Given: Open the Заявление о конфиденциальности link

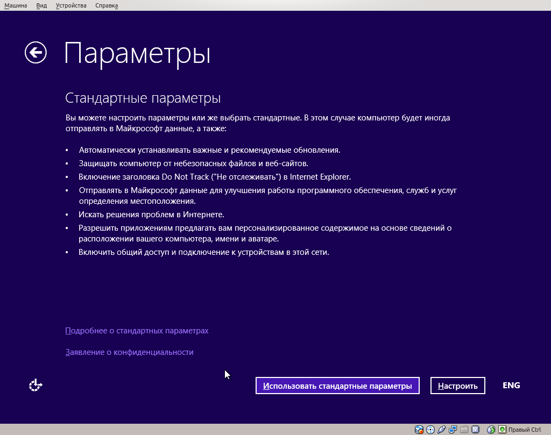Looking at the screenshot, I should (129, 352).
